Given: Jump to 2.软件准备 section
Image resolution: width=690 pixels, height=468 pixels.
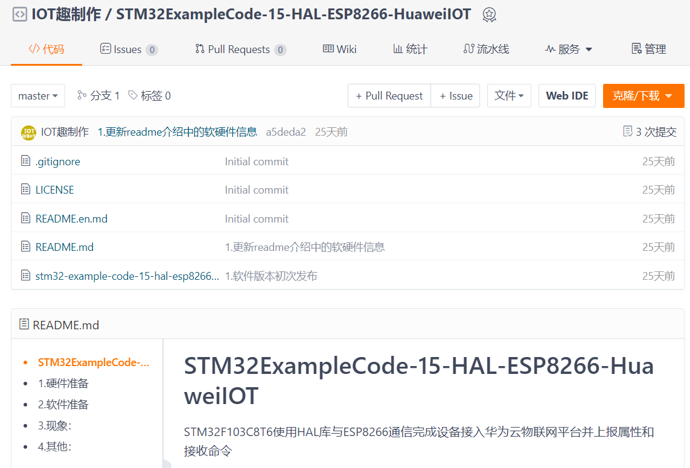Looking at the screenshot, I should point(63,404).
